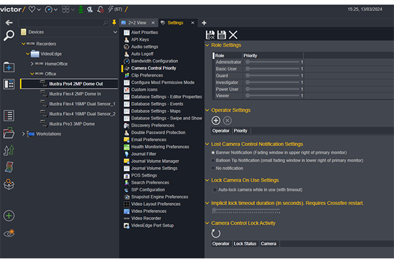Screen dimensions: 394x263
Task: Click the Save and Close icon
Action: click(210, 35)
